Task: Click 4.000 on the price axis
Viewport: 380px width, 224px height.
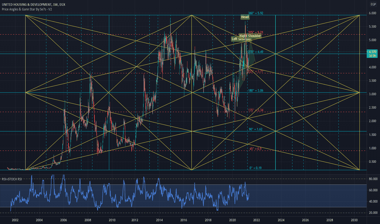Action: point(373,67)
